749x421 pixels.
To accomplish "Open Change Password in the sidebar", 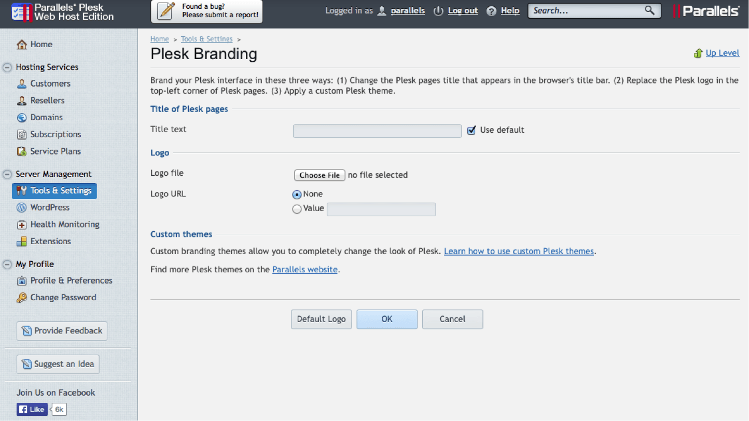I will point(63,298).
